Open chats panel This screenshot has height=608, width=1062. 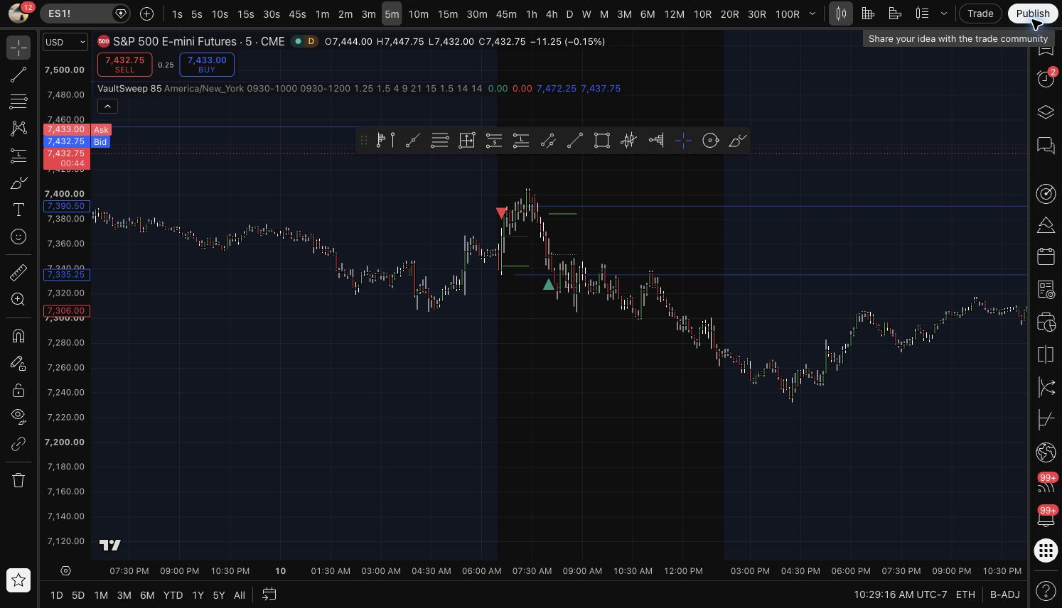1046,146
